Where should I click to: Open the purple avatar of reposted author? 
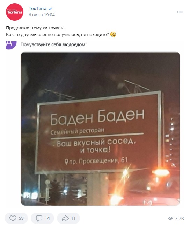(x=11, y=45)
